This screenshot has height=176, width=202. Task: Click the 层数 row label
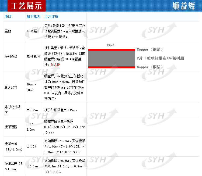tap(8, 31)
